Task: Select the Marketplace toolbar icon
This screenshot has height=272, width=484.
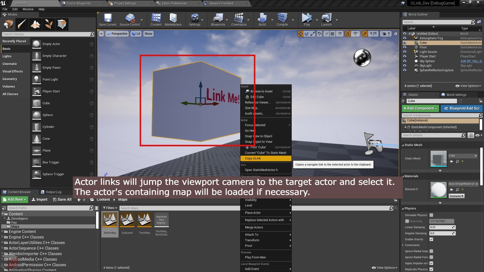Action: 173,18
